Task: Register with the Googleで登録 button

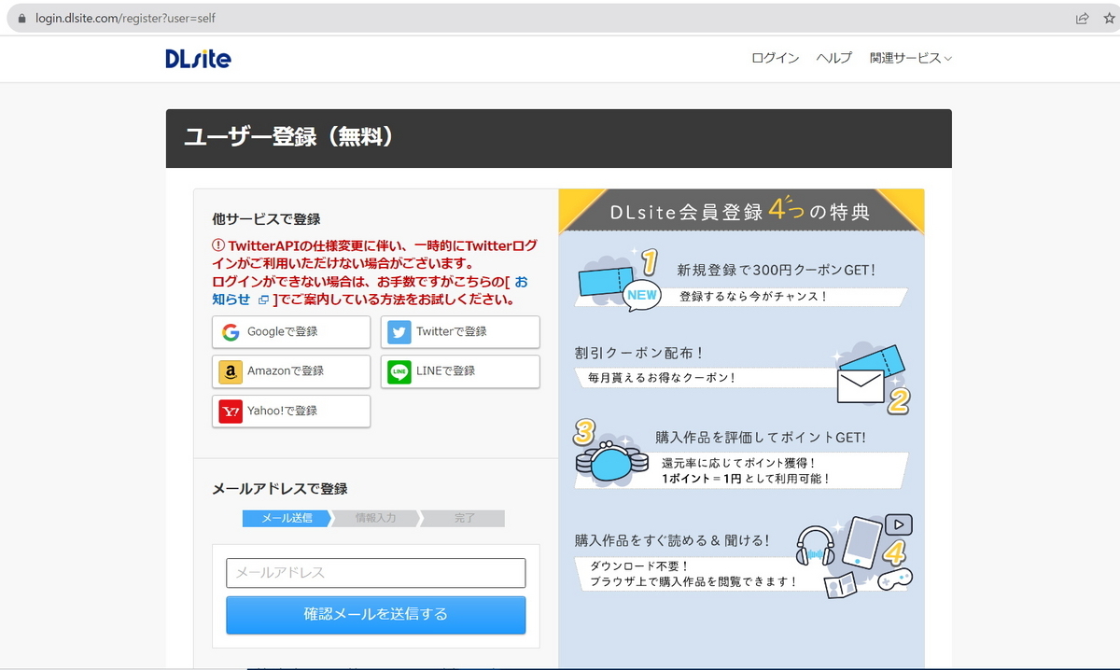Action: point(291,332)
